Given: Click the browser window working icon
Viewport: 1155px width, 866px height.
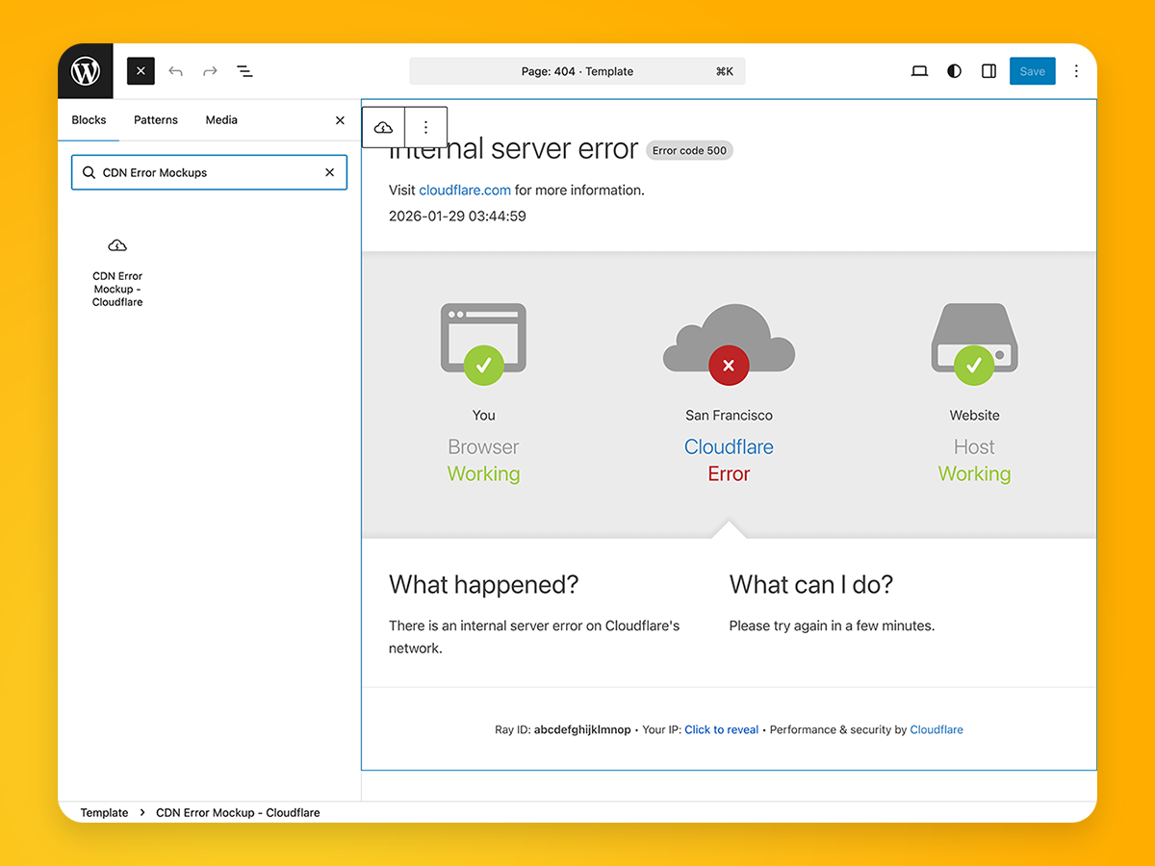Looking at the screenshot, I should click(483, 344).
